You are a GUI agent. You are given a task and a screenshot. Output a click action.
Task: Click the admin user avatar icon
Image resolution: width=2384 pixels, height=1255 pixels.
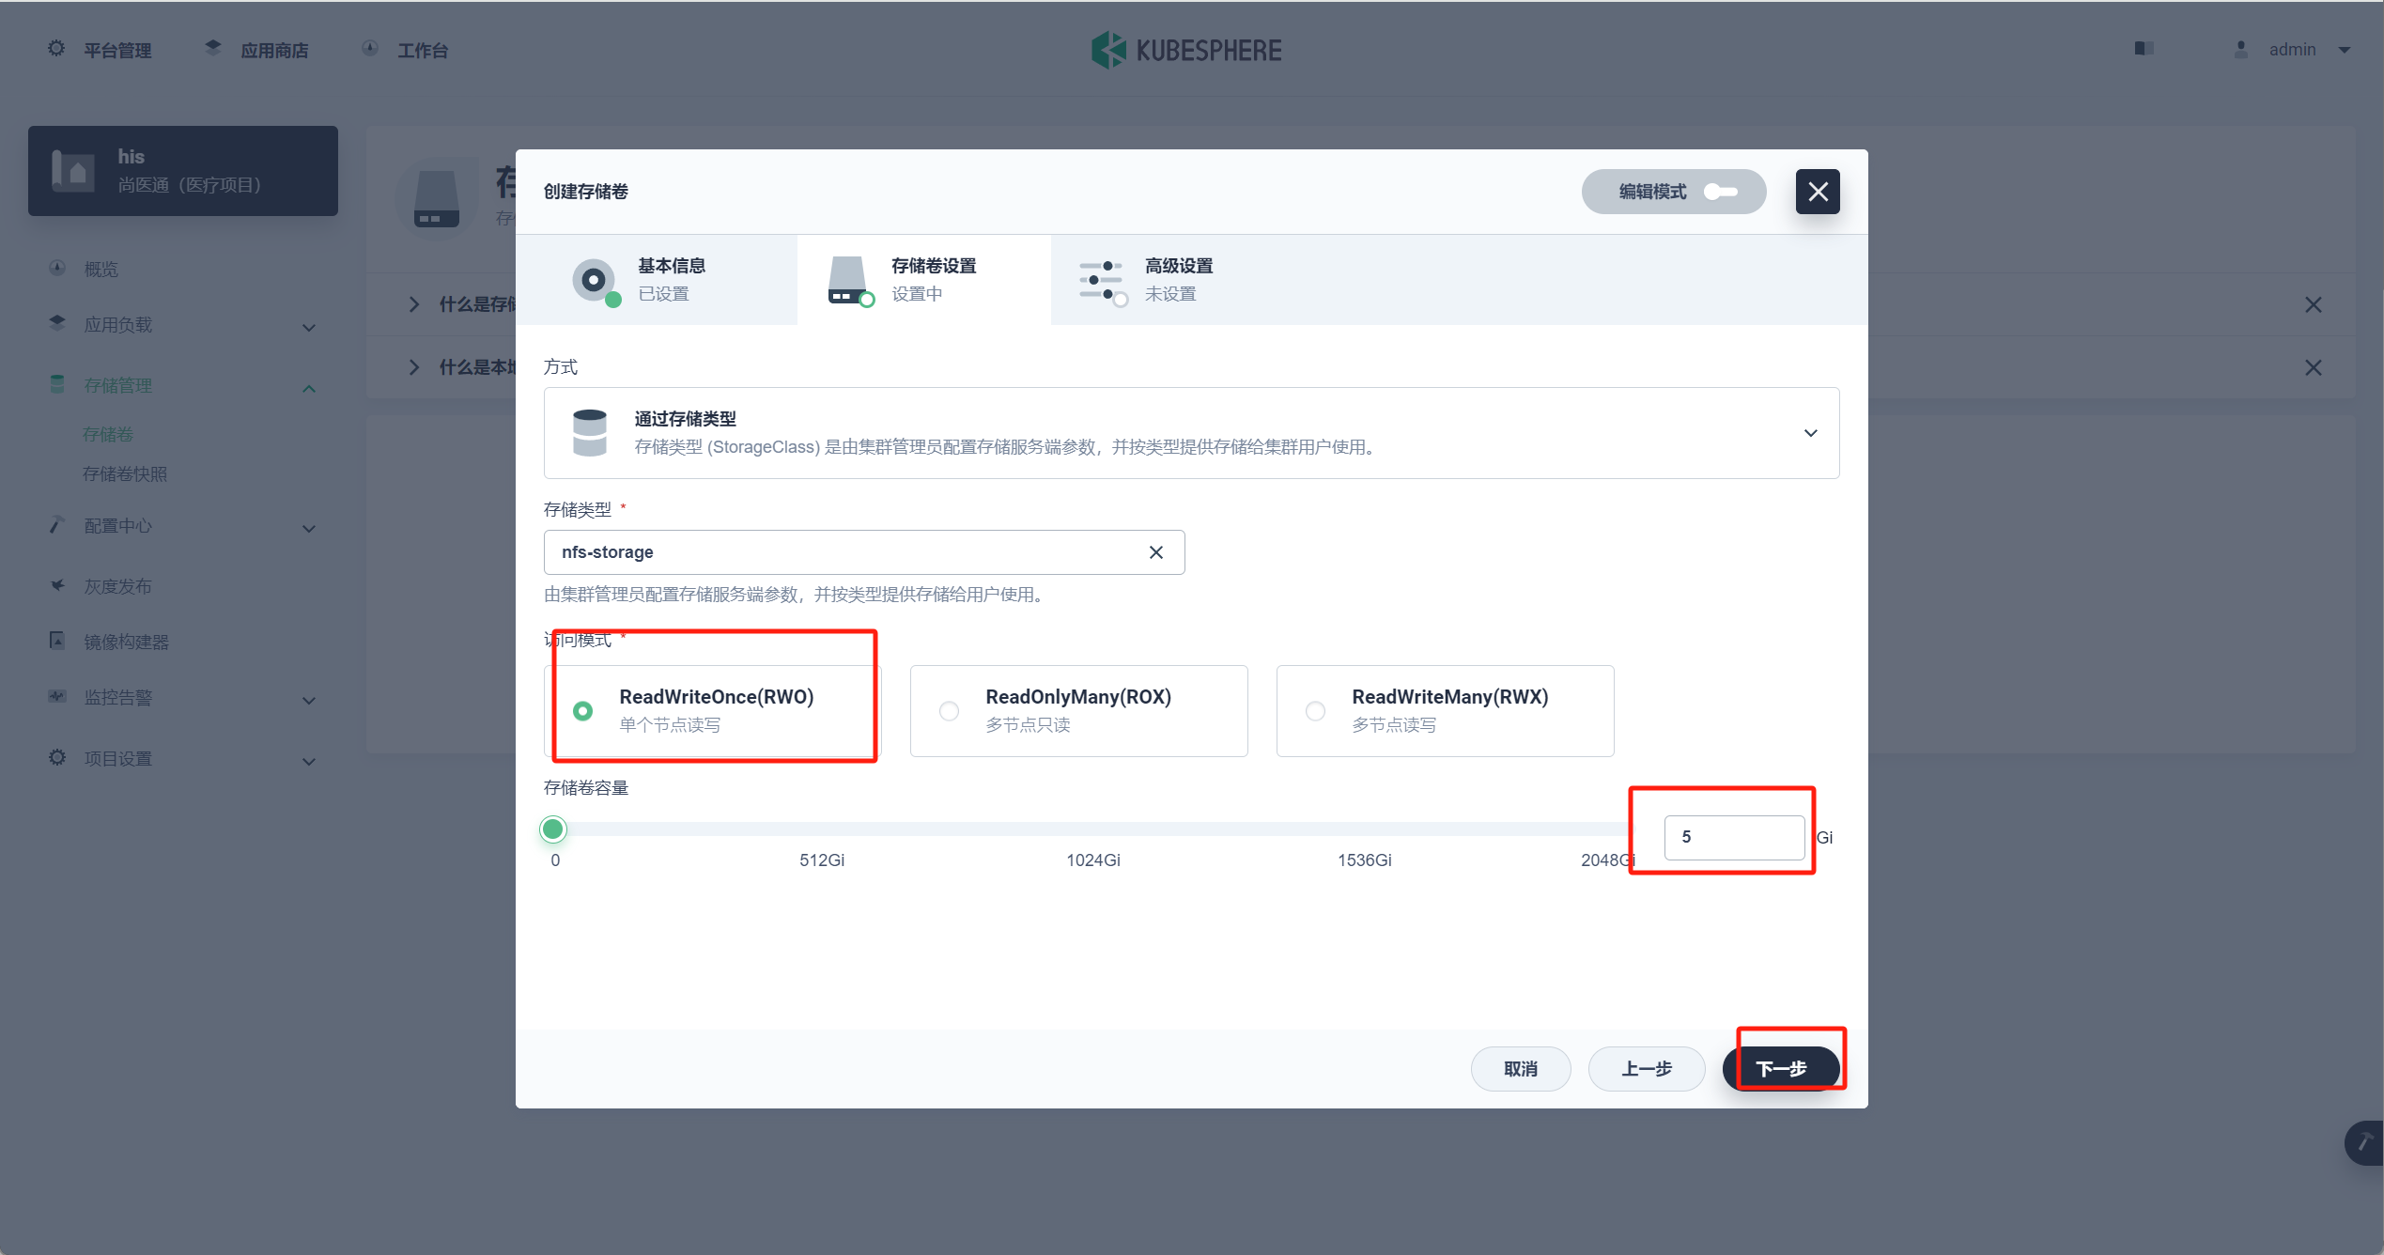pos(2241,49)
